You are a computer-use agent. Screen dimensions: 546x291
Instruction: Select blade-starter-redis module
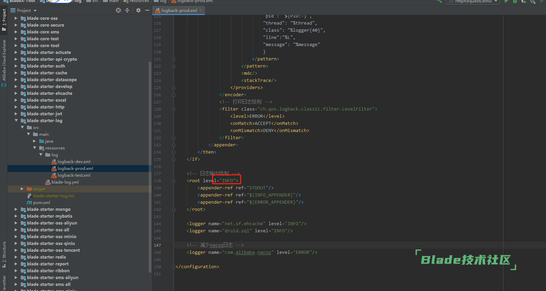[46, 257]
